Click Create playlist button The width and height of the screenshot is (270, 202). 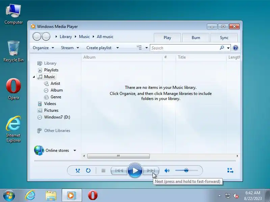coord(99,48)
